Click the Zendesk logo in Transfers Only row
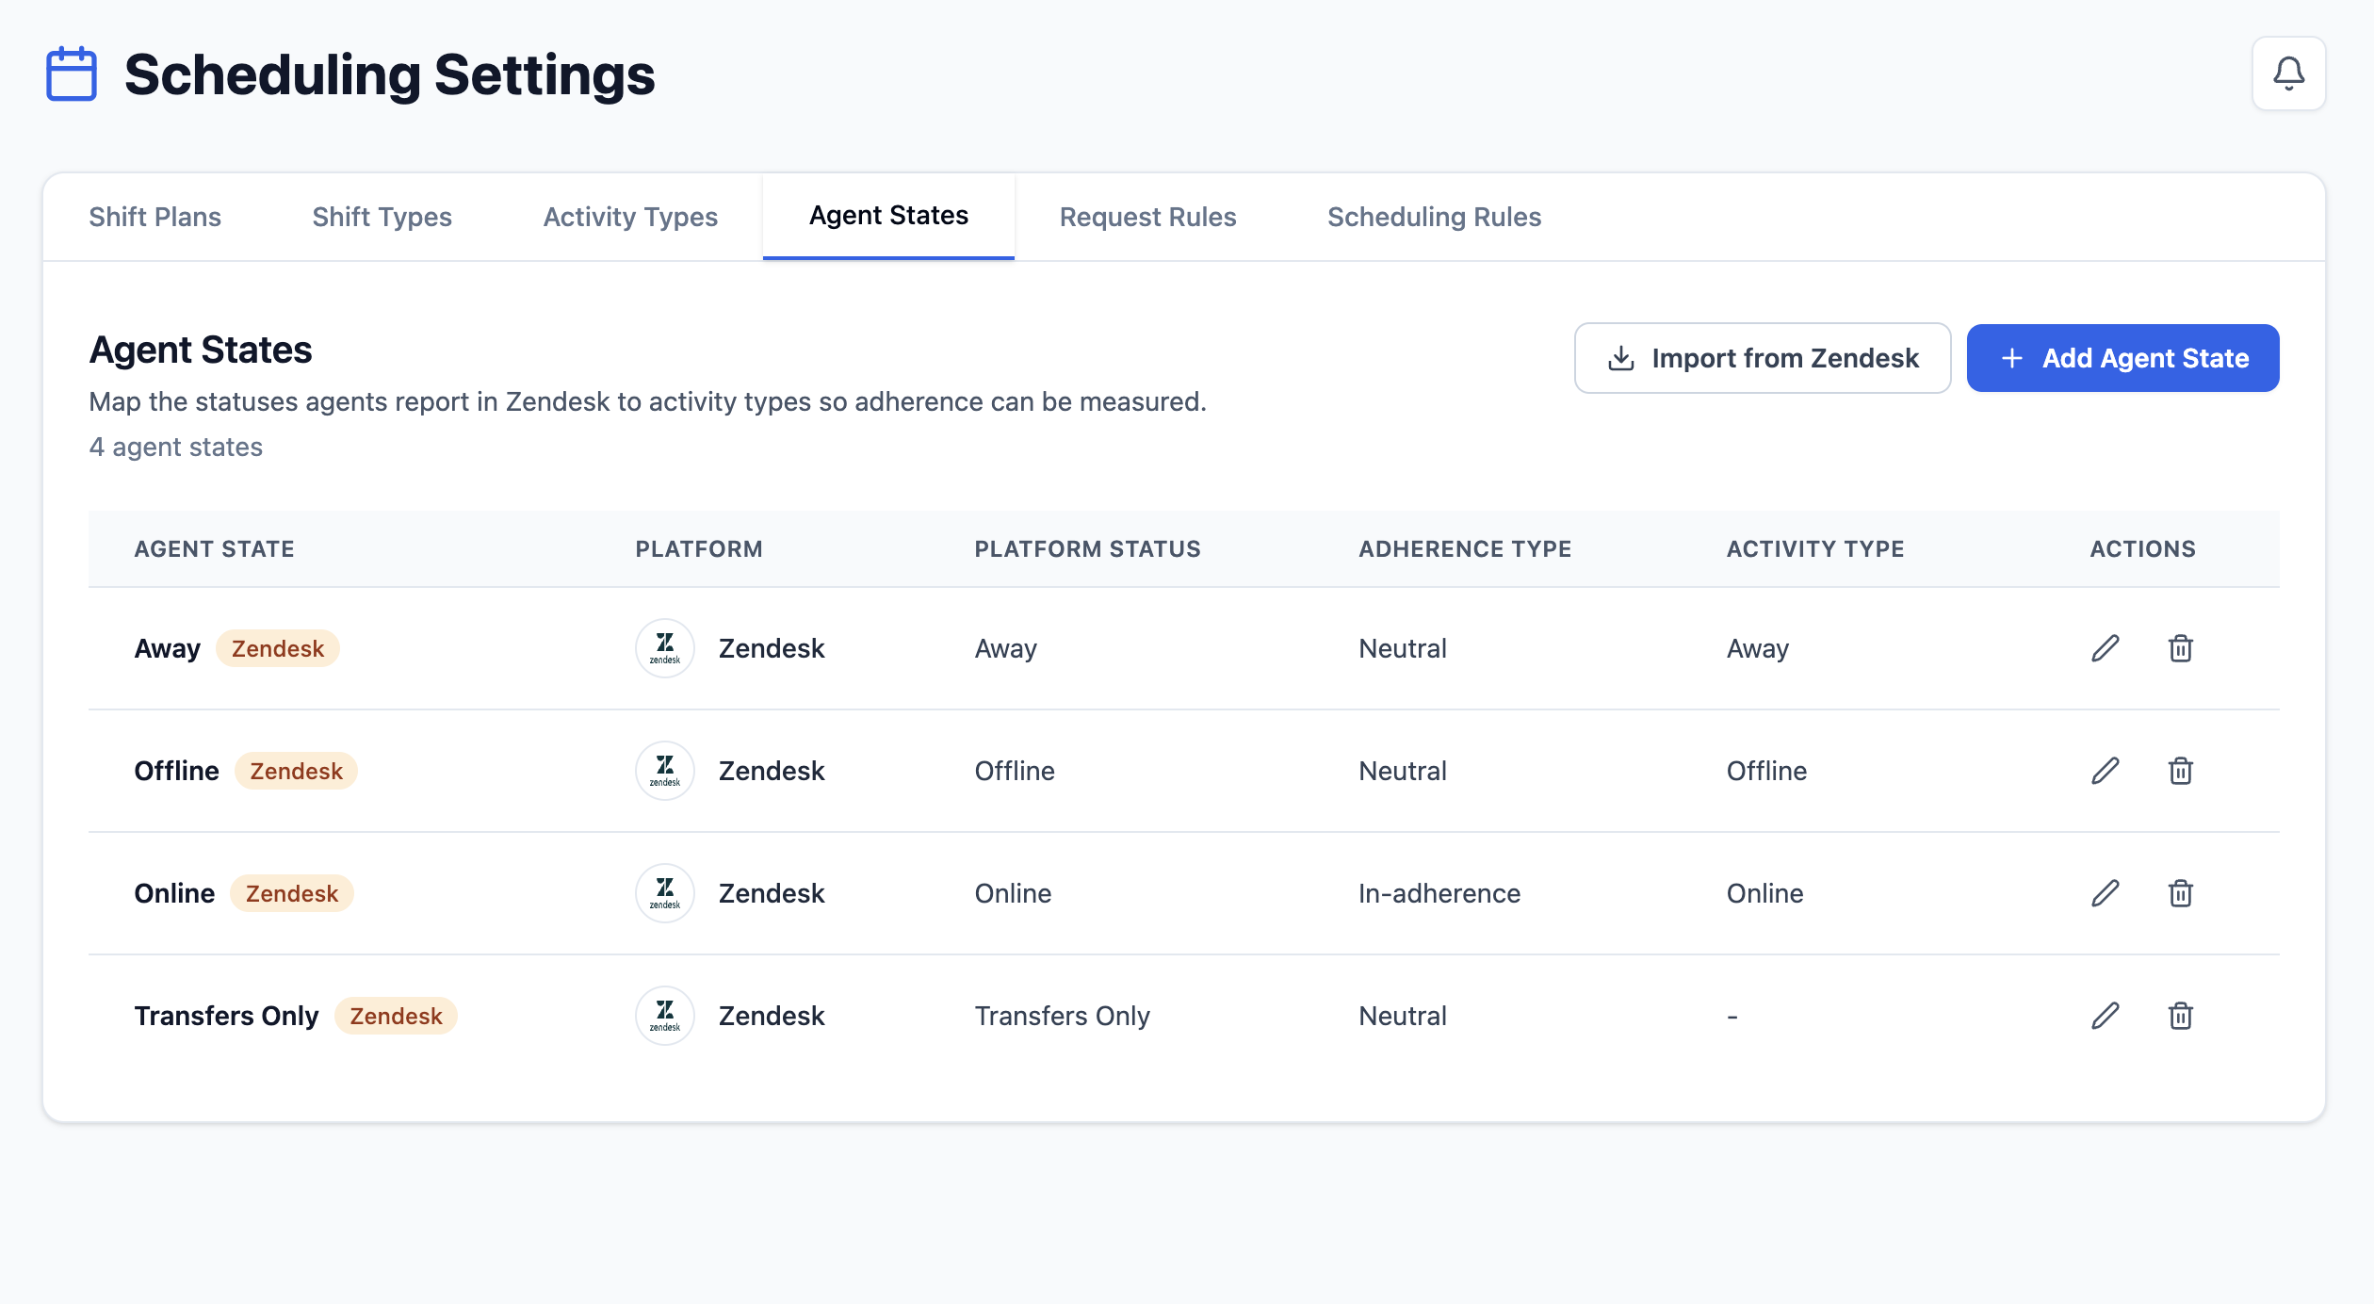 [665, 1016]
